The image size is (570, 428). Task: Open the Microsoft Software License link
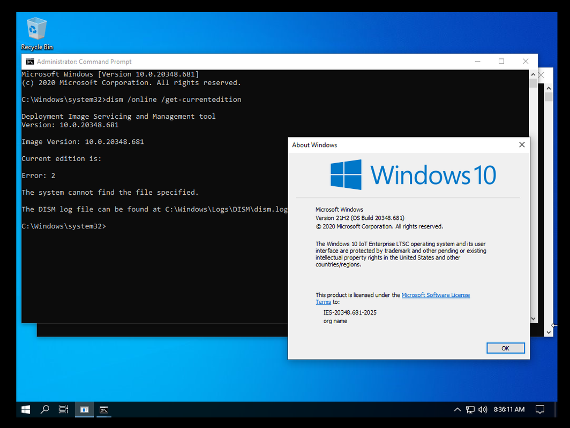pos(436,295)
